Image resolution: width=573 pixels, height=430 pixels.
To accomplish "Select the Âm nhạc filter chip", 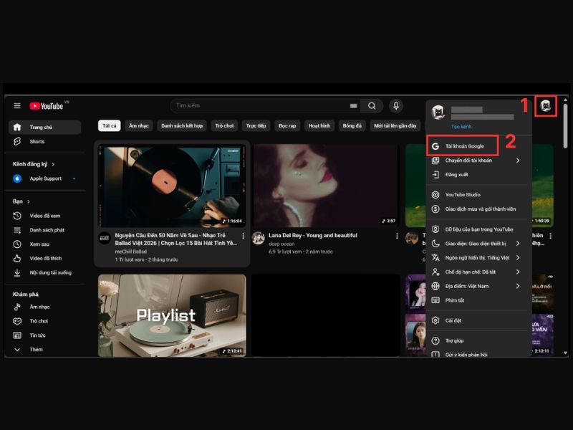I will click(138, 125).
